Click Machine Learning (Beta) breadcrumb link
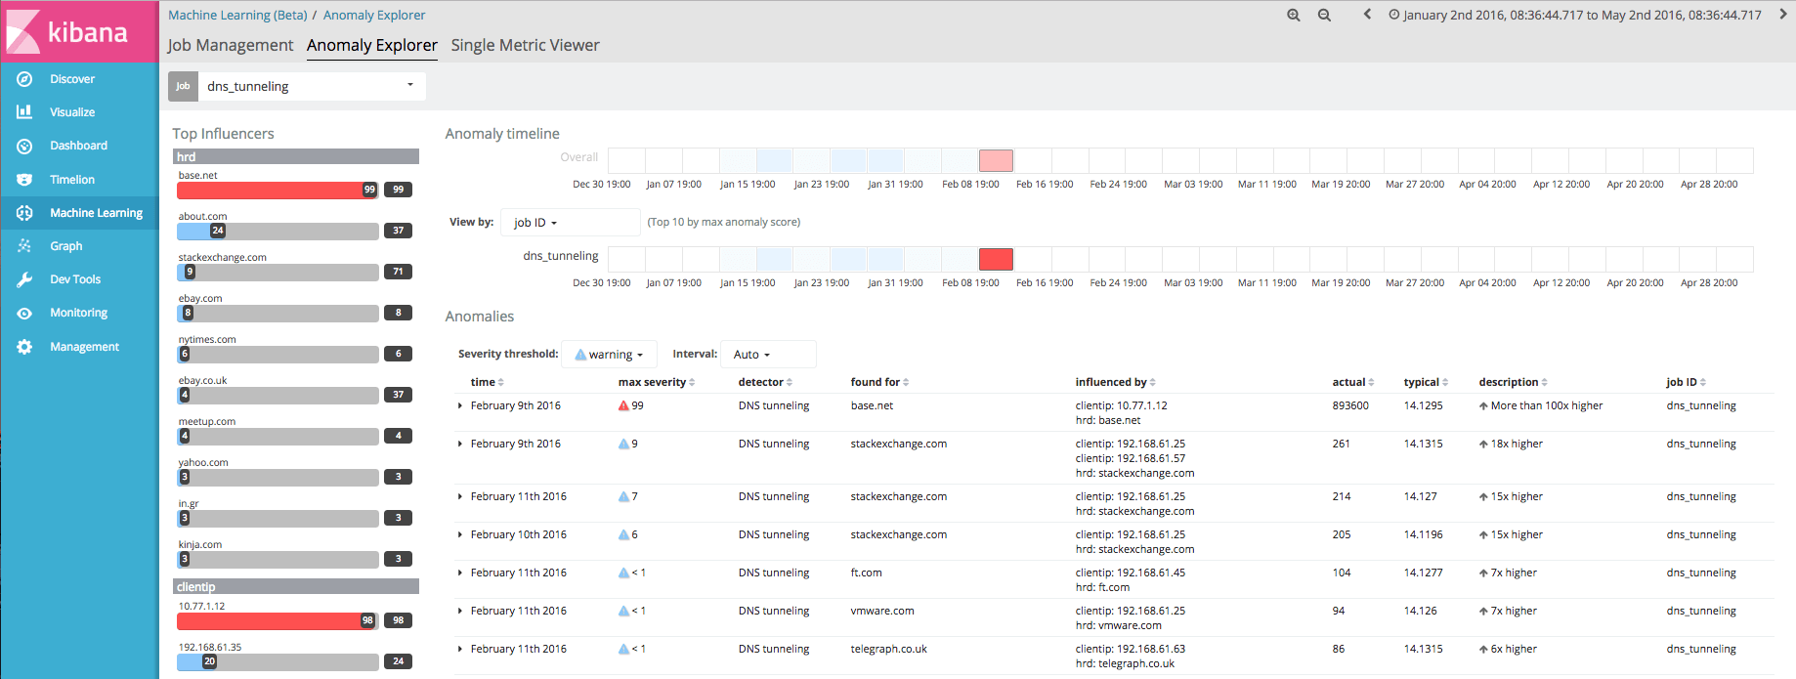The width and height of the screenshot is (1796, 679). tap(237, 15)
